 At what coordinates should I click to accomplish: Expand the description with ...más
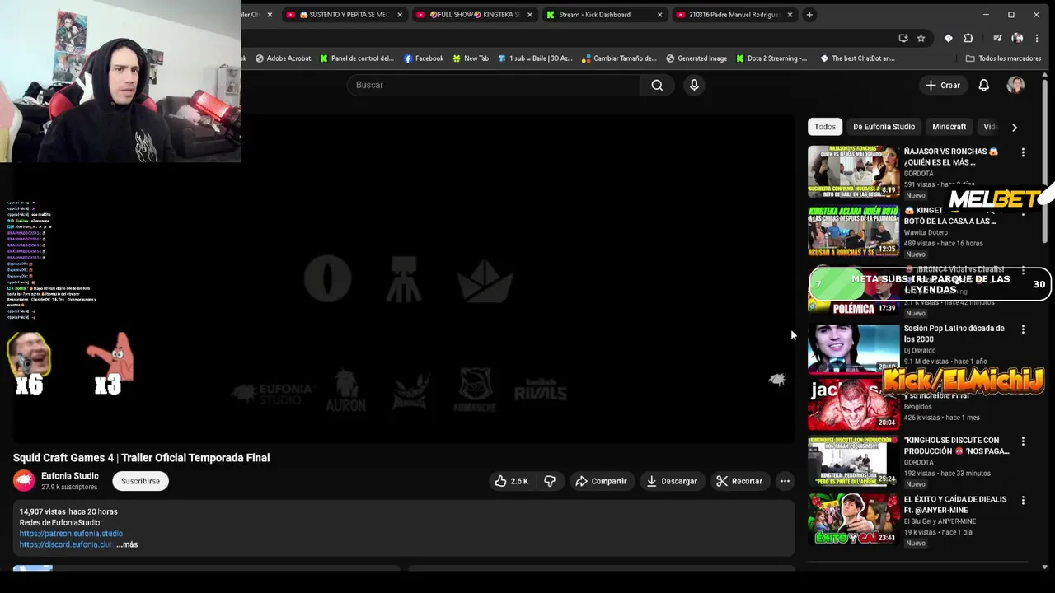tap(127, 544)
